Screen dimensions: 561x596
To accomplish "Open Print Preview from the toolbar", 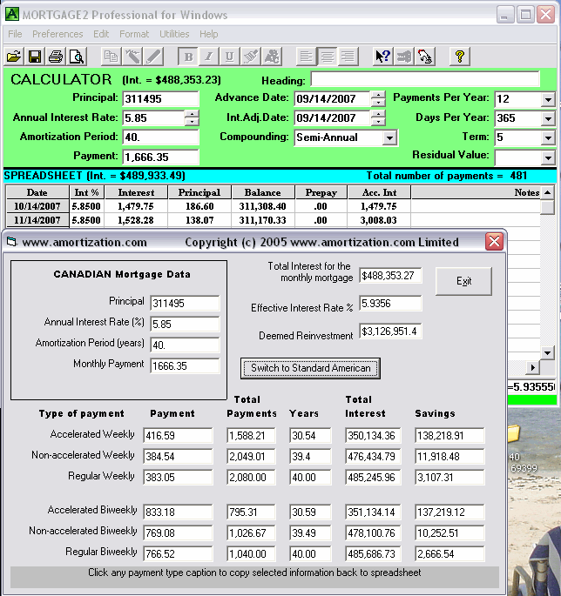I will (77, 57).
